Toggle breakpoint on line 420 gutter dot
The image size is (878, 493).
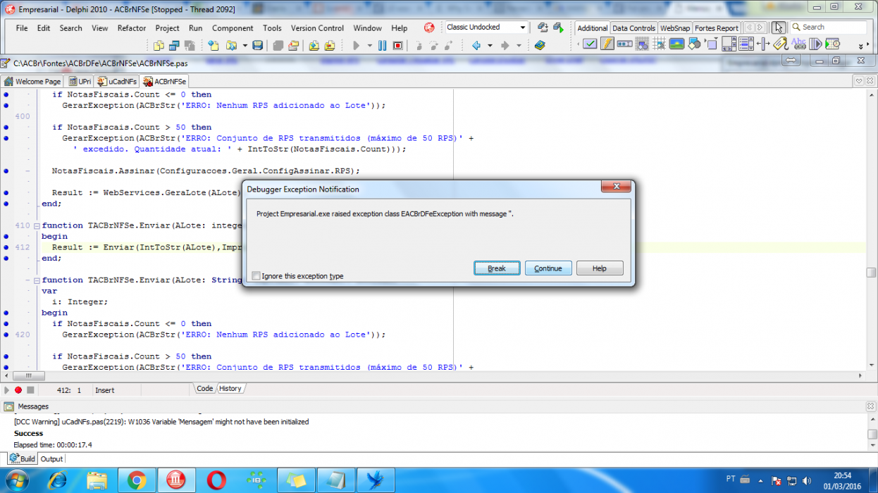pos(6,335)
